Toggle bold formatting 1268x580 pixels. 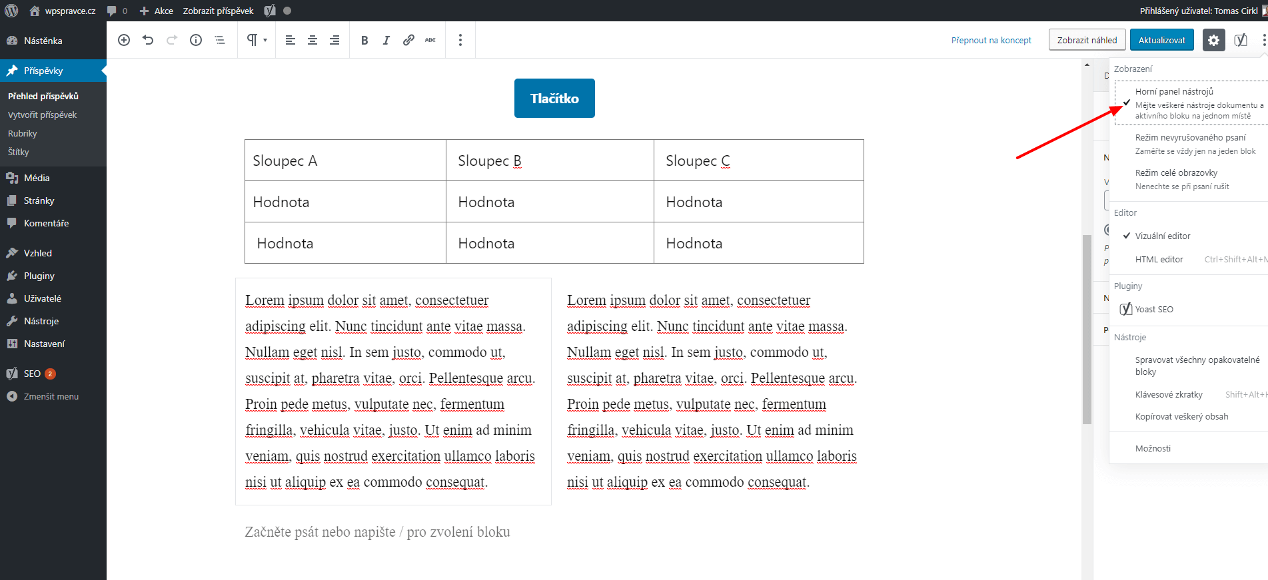point(364,40)
